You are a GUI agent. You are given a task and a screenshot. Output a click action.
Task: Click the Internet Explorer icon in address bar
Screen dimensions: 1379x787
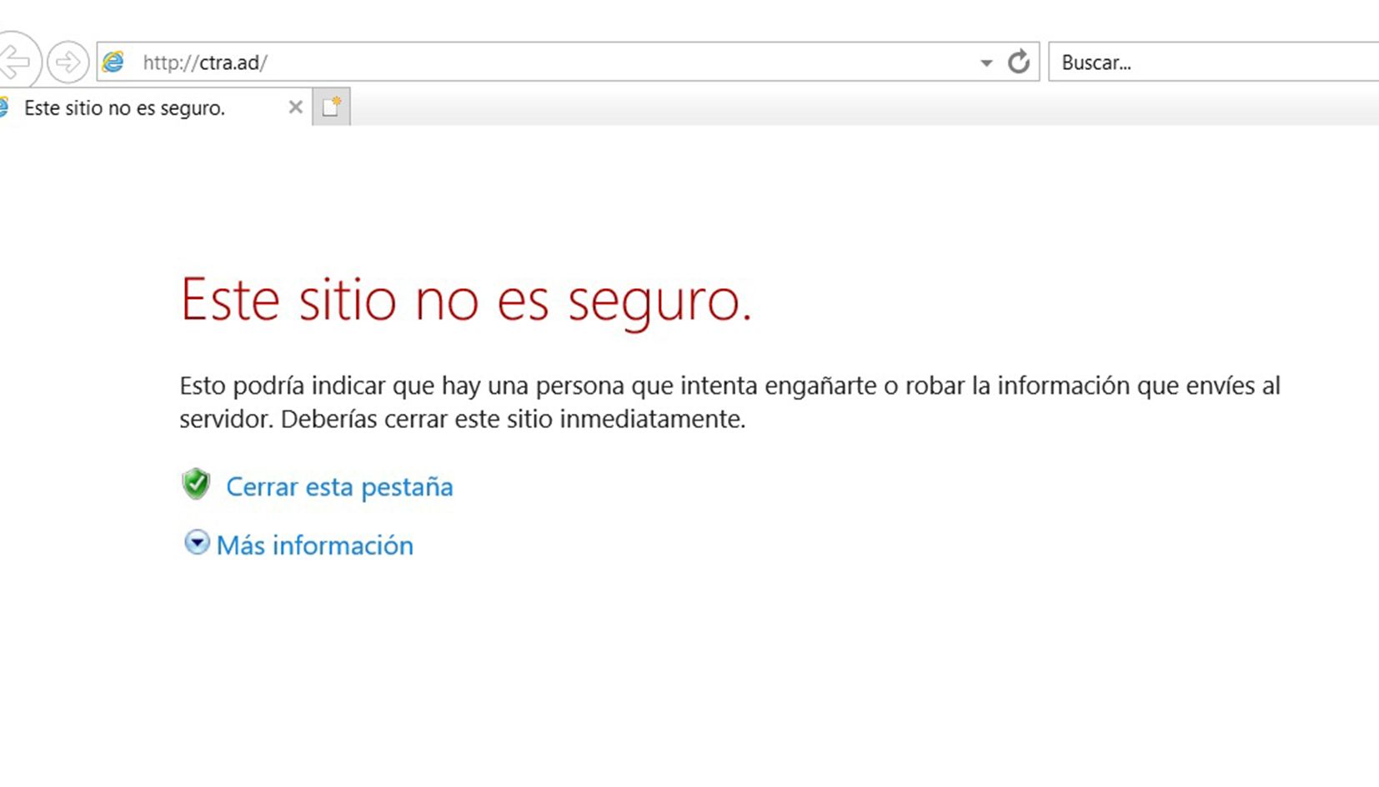[113, 62]
